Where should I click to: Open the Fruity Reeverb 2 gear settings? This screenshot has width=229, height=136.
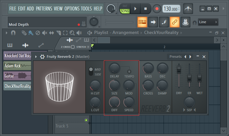[42, 57]
